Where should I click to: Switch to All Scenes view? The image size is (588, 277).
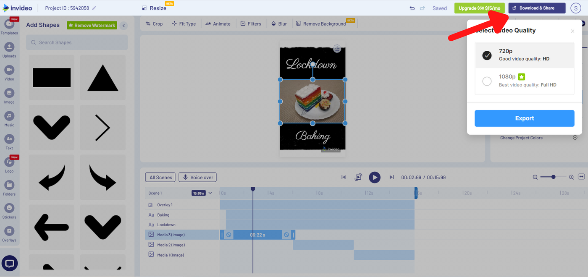tap(160, 177)
